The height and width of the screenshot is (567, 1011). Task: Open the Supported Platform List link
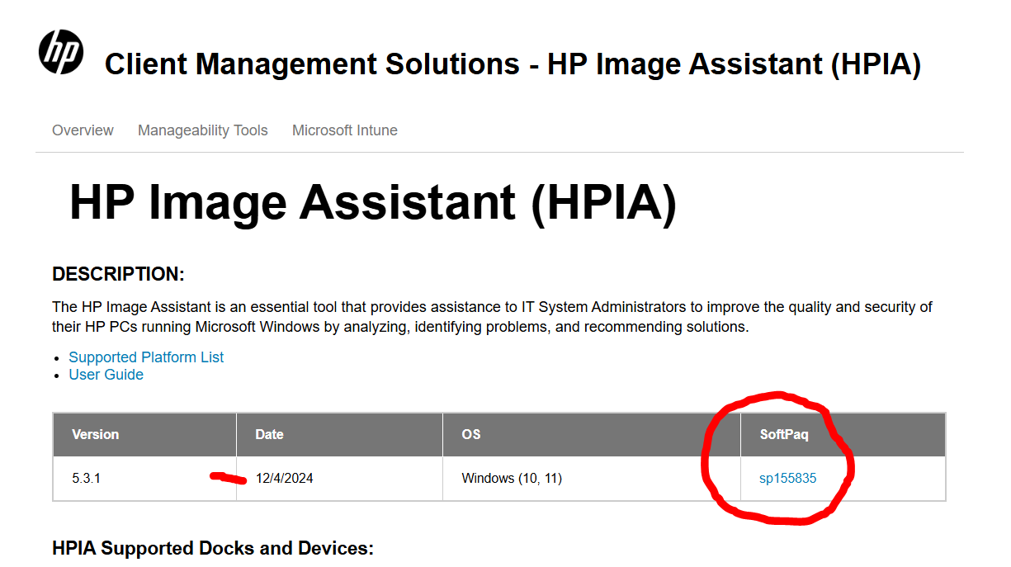tap(146, 357)
